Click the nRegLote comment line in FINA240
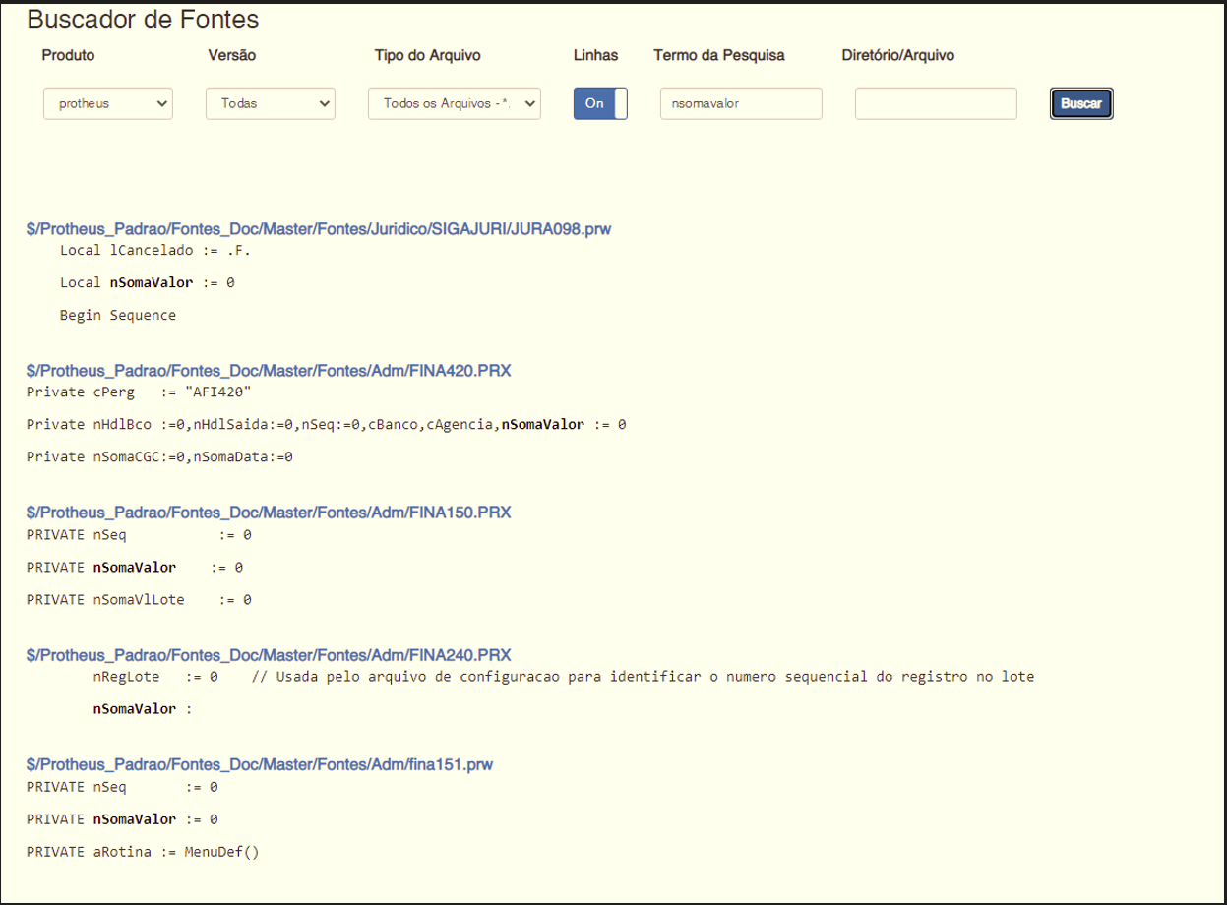The image size is (1227, 905). [x=563, y=677]
